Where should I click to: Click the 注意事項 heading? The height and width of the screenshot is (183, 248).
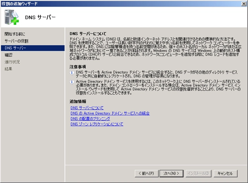(77, 67)
